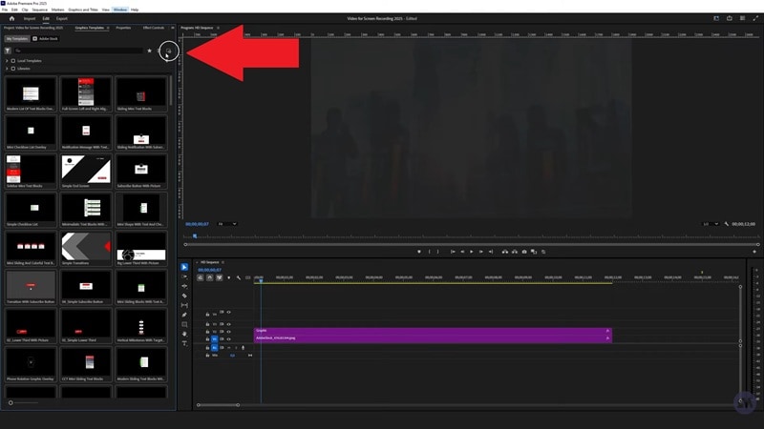Check the Local Templates checkbox
The height and width of the screenshot is (429, 764).
pos(13,61)
